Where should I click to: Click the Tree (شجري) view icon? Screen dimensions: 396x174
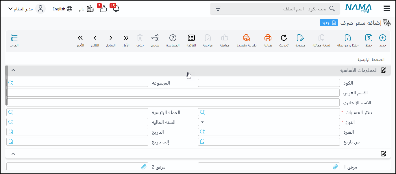tap(155, 38)
